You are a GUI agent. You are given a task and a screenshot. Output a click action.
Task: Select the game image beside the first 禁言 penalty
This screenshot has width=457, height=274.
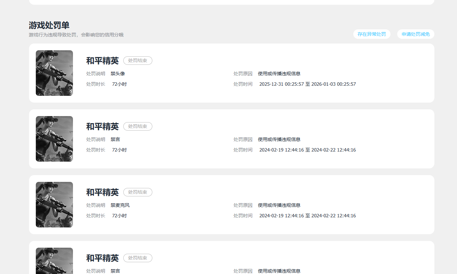click(x=54, y=139)
